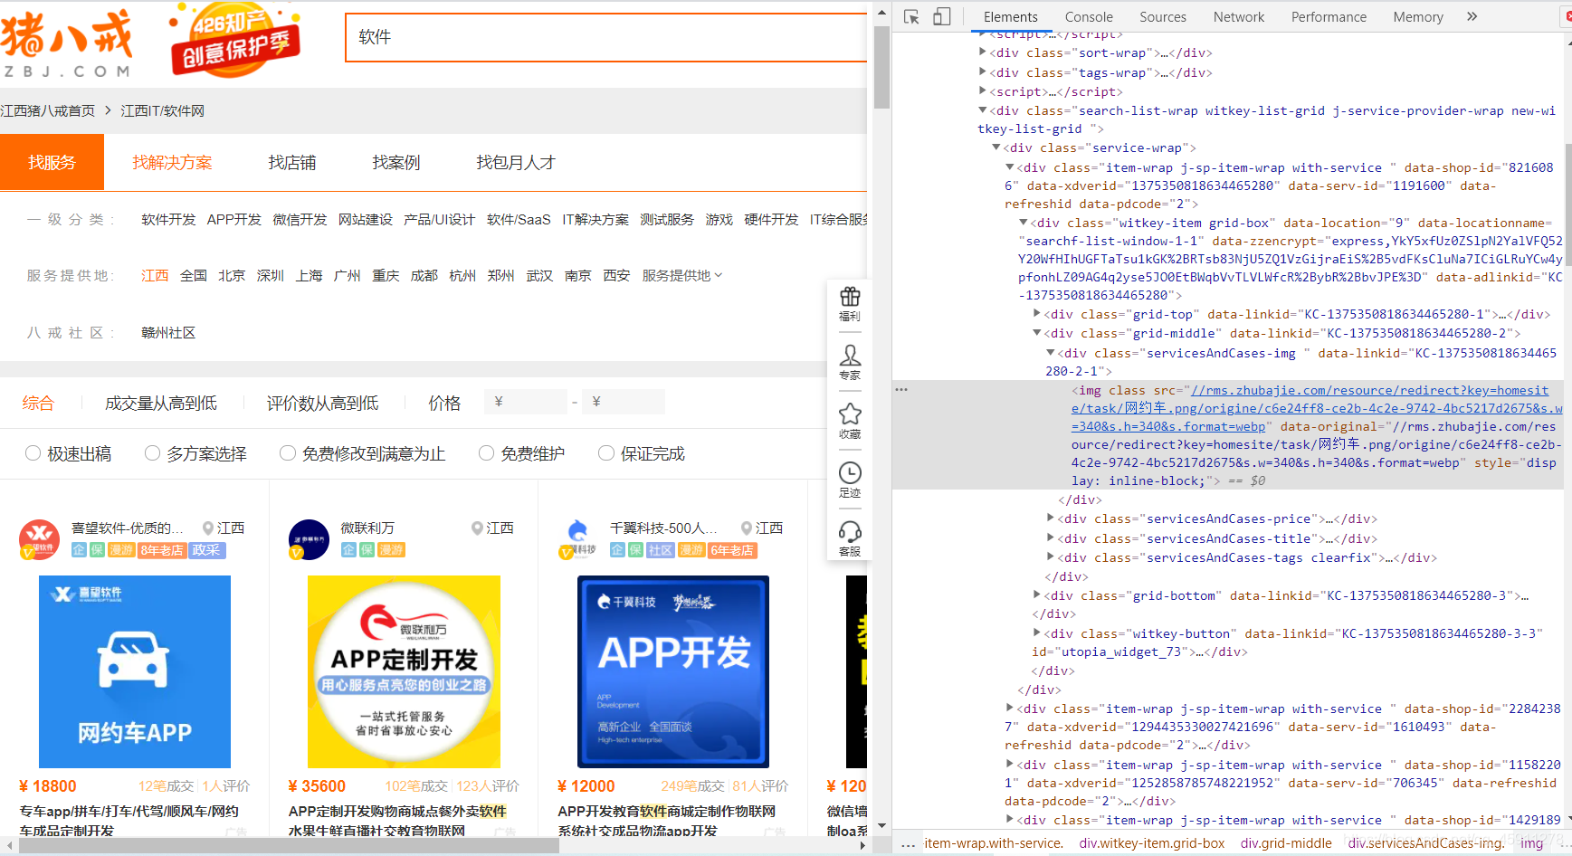1572x856 pixels.
Task: Click the 千翼科技 shop avatar icon
Action: pos(578,539)
